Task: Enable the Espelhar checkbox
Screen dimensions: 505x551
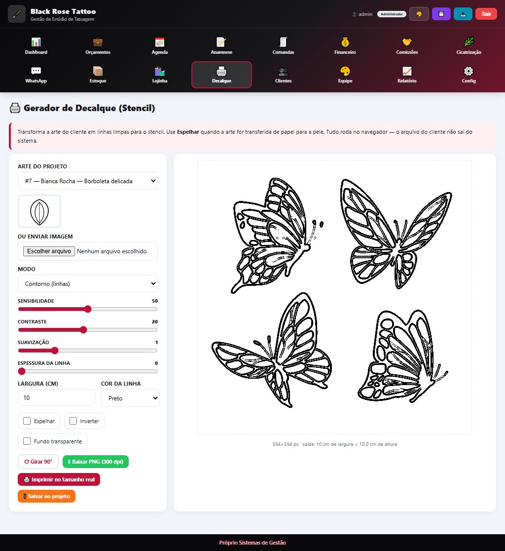Action: 27,421
